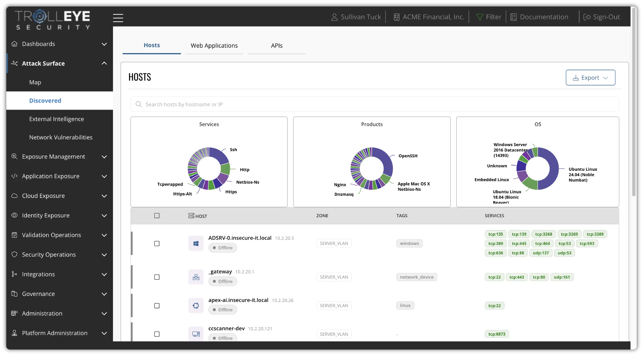Viewport: 643px width, 356px height.
Task: Click the tcp:3389 service badge
Action: pos(595,234)
